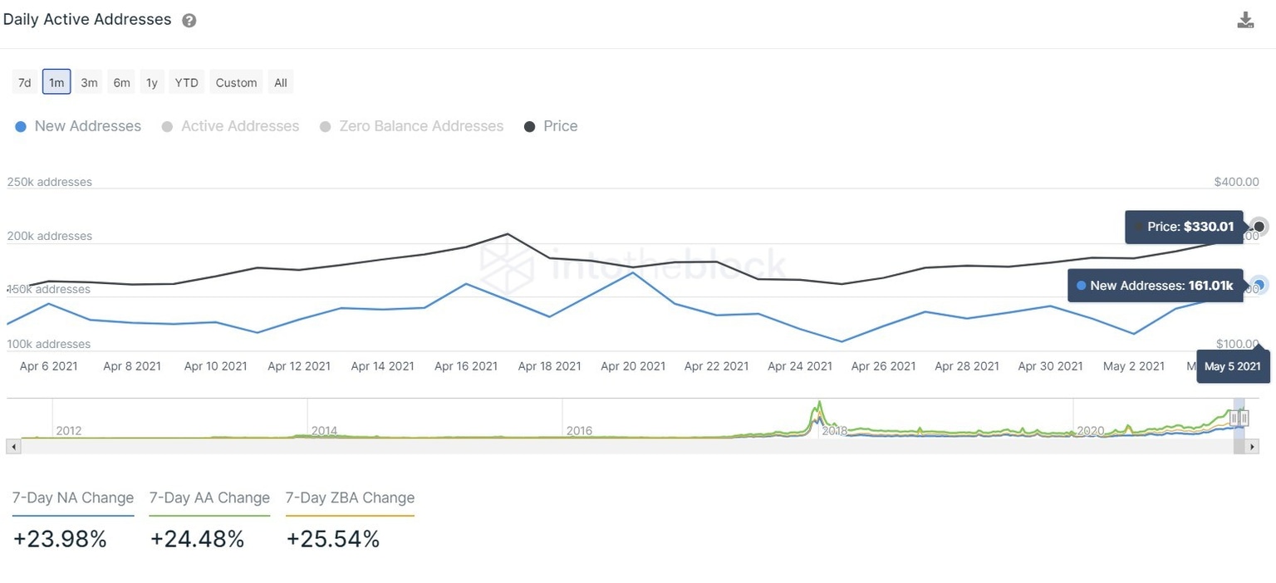Click the left timeline scroll arrow

[12, 446]
